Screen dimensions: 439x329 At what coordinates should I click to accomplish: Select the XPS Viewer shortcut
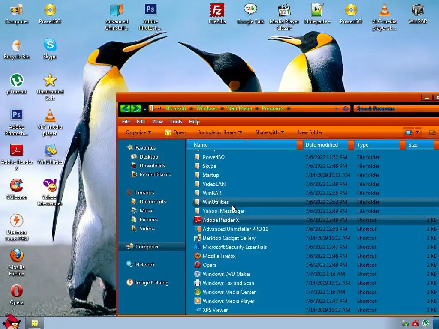tap(316, 310)
